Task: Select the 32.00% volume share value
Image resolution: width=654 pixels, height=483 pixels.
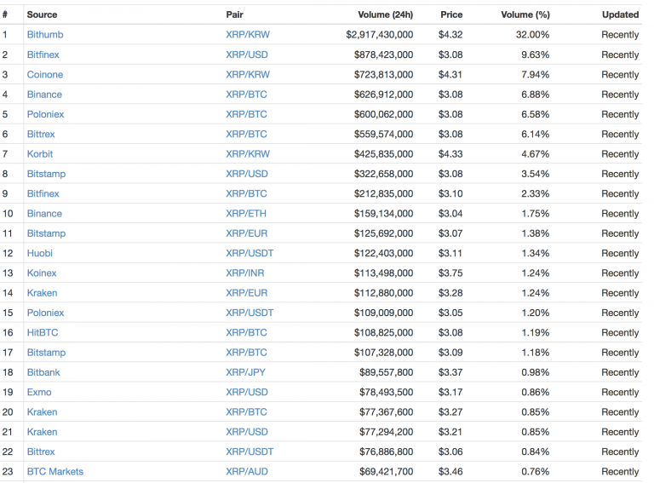Action: click(532, 35)
